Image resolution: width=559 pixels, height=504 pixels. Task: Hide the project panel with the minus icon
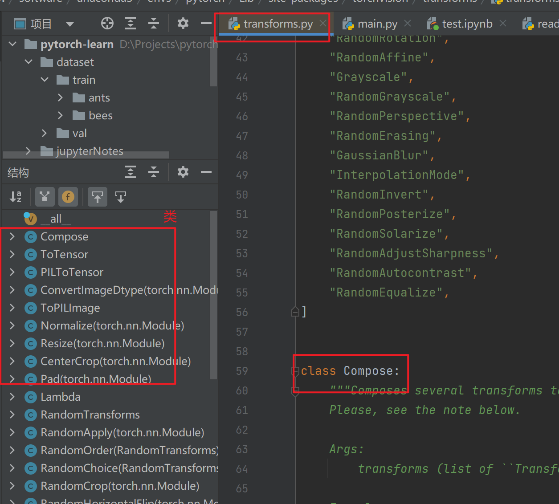pyautogui.click(x=206, y=24)
